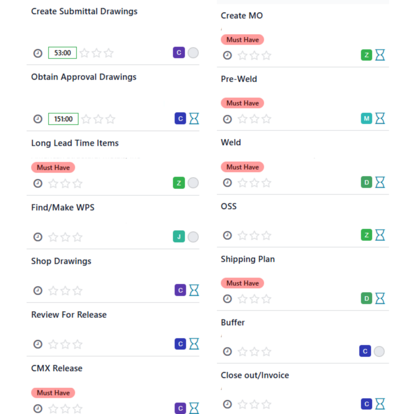Click the 151:00 time field

[x=63, y=119]
